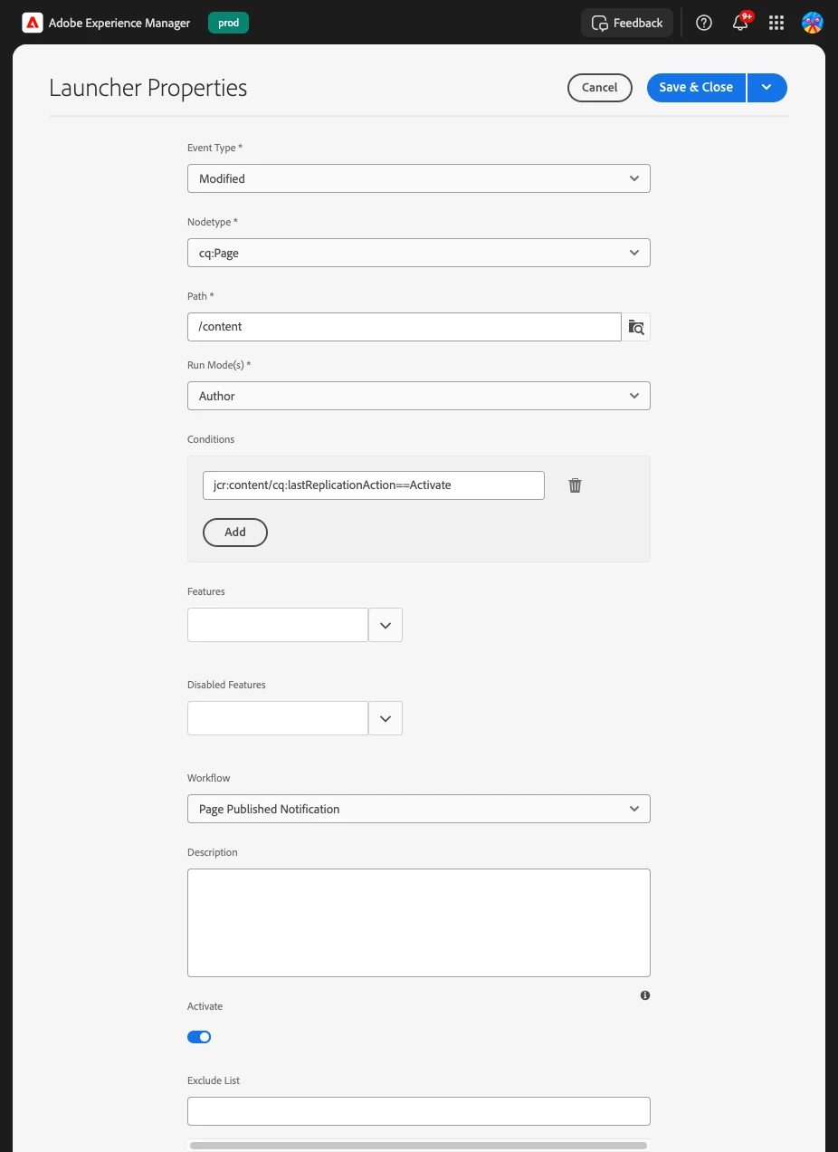Click the path browser folder icon
838x1152 pixels.
tap(636, 327)
